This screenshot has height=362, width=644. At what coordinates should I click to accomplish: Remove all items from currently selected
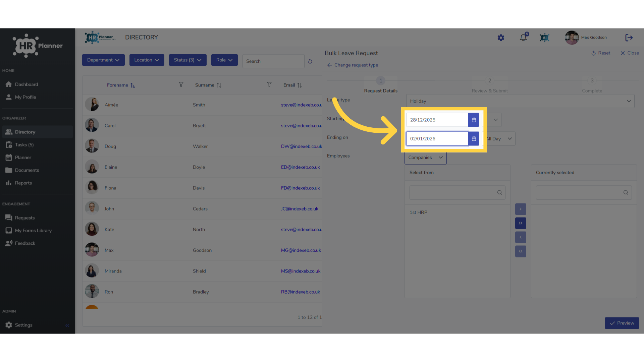tap(521, 251)
